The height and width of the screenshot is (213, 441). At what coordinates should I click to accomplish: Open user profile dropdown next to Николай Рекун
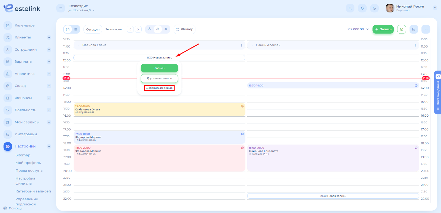435,8
